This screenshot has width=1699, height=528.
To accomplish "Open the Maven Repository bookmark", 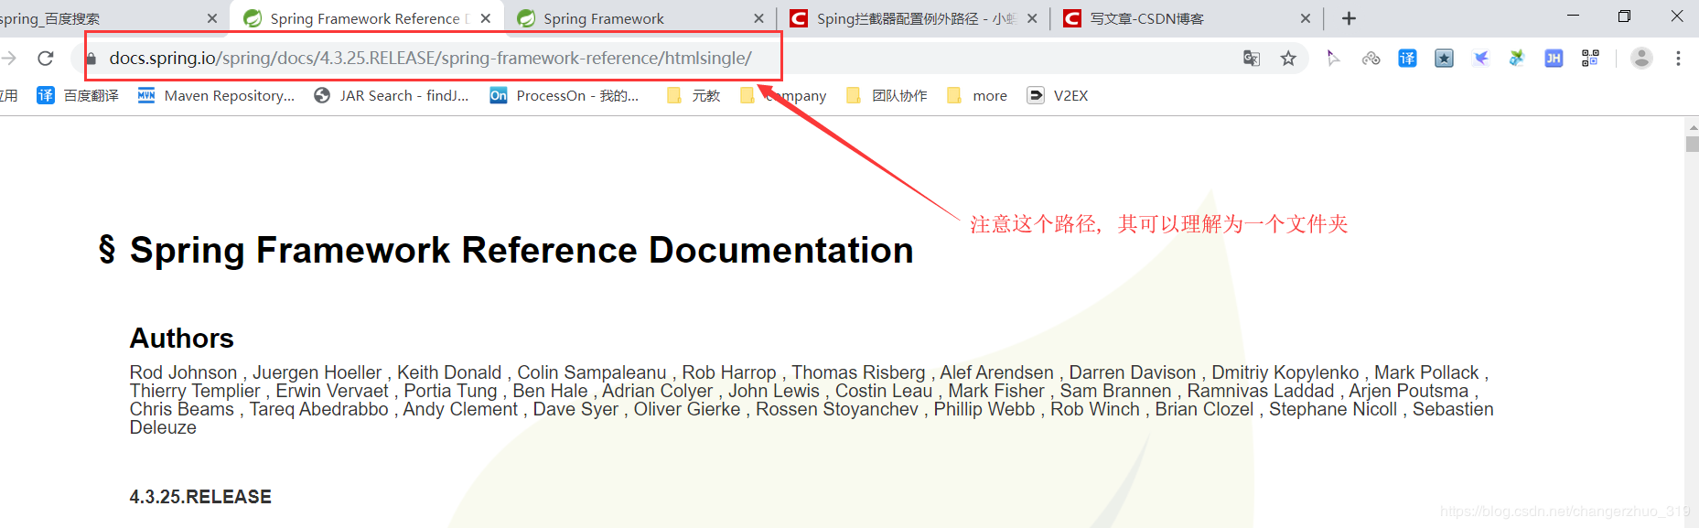I will click(x=216, y=95).
